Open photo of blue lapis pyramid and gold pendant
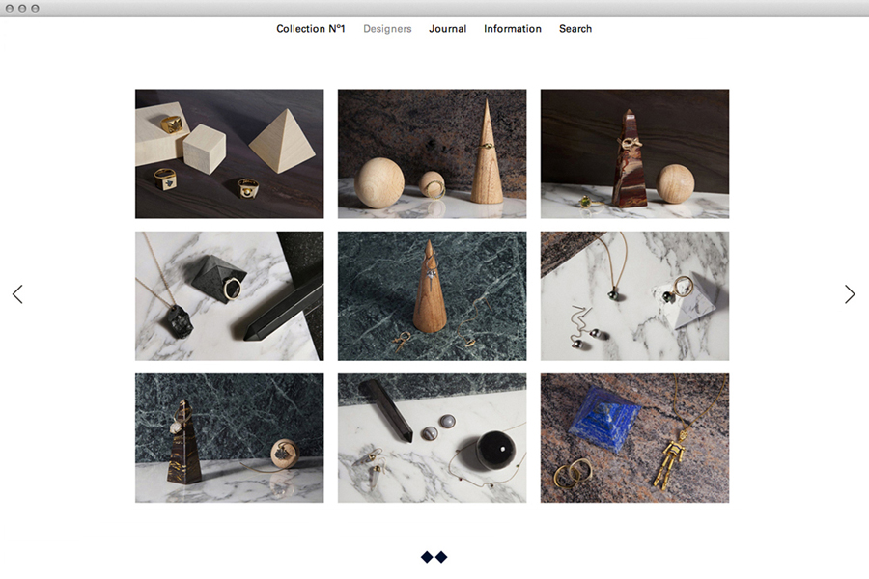The image size is (869, 579). 635,438
